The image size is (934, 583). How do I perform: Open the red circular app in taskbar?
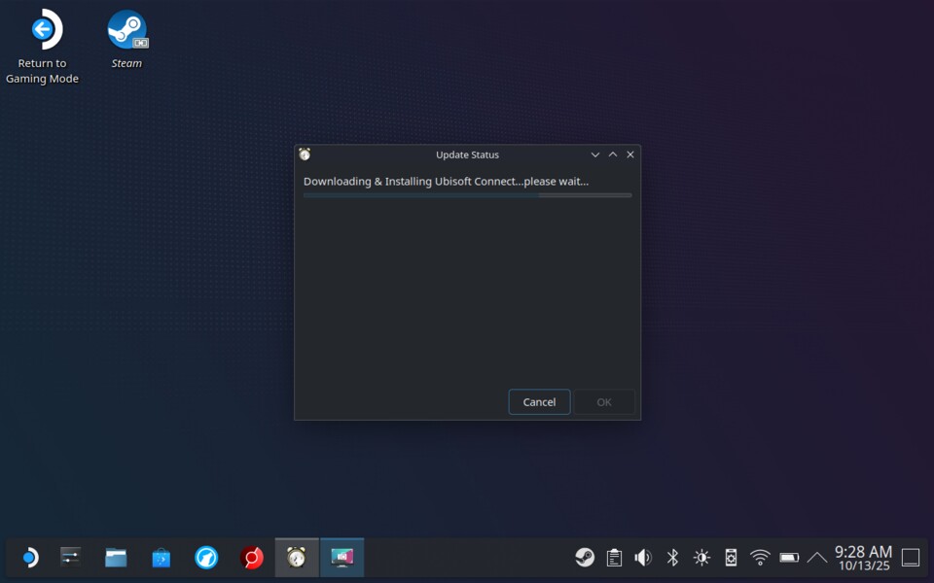(252, 558)
